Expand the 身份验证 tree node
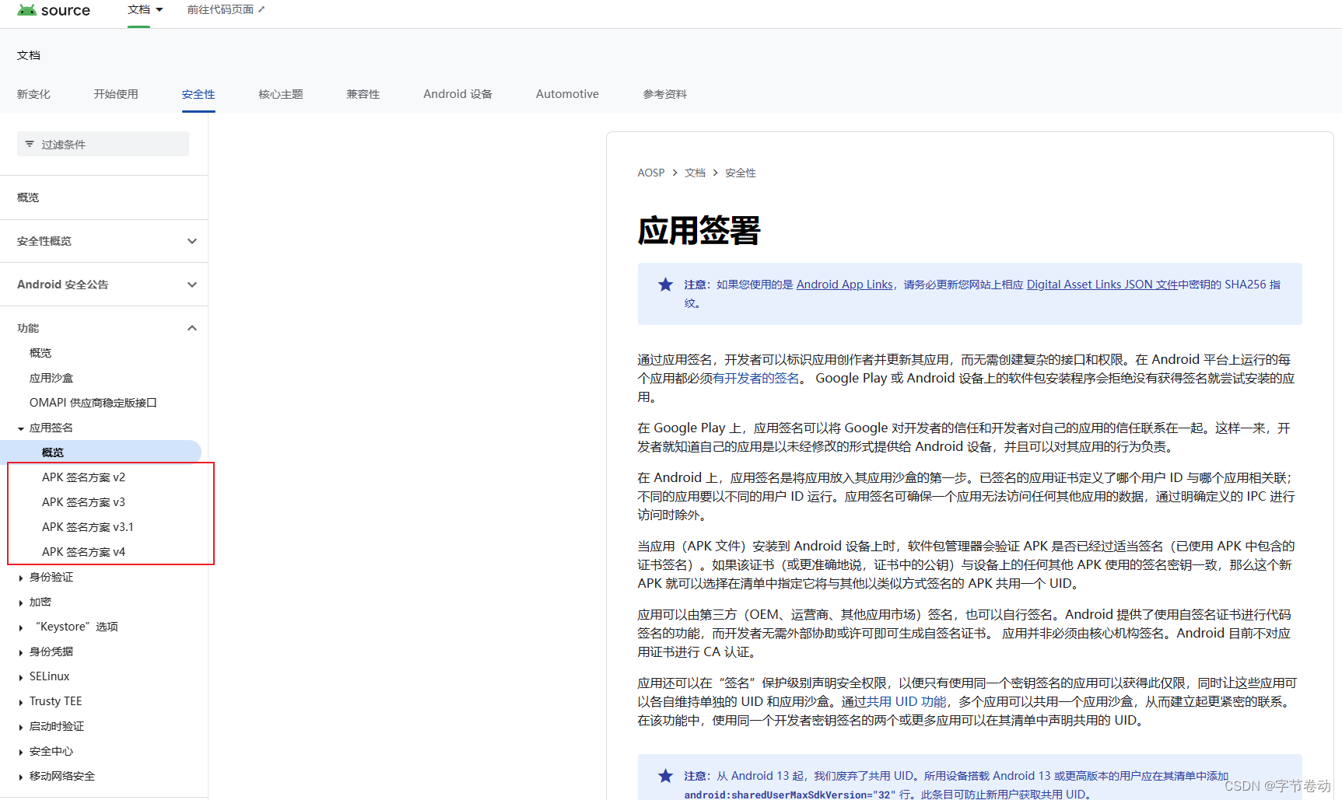This screenshot has height=800, width=1342. pyautogui.click(x=21, y=578)
